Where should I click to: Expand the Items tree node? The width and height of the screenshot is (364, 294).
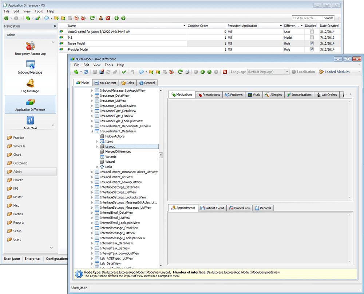(x=97, y=142)
